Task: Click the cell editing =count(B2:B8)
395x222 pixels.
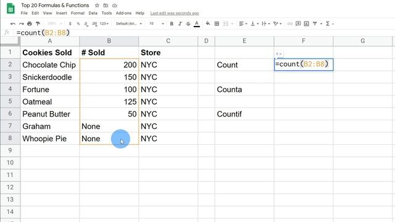Action: point(304,64)
